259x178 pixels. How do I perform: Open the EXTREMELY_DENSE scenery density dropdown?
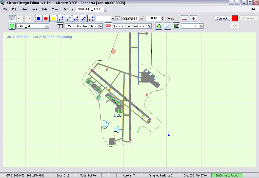point(105,9)
